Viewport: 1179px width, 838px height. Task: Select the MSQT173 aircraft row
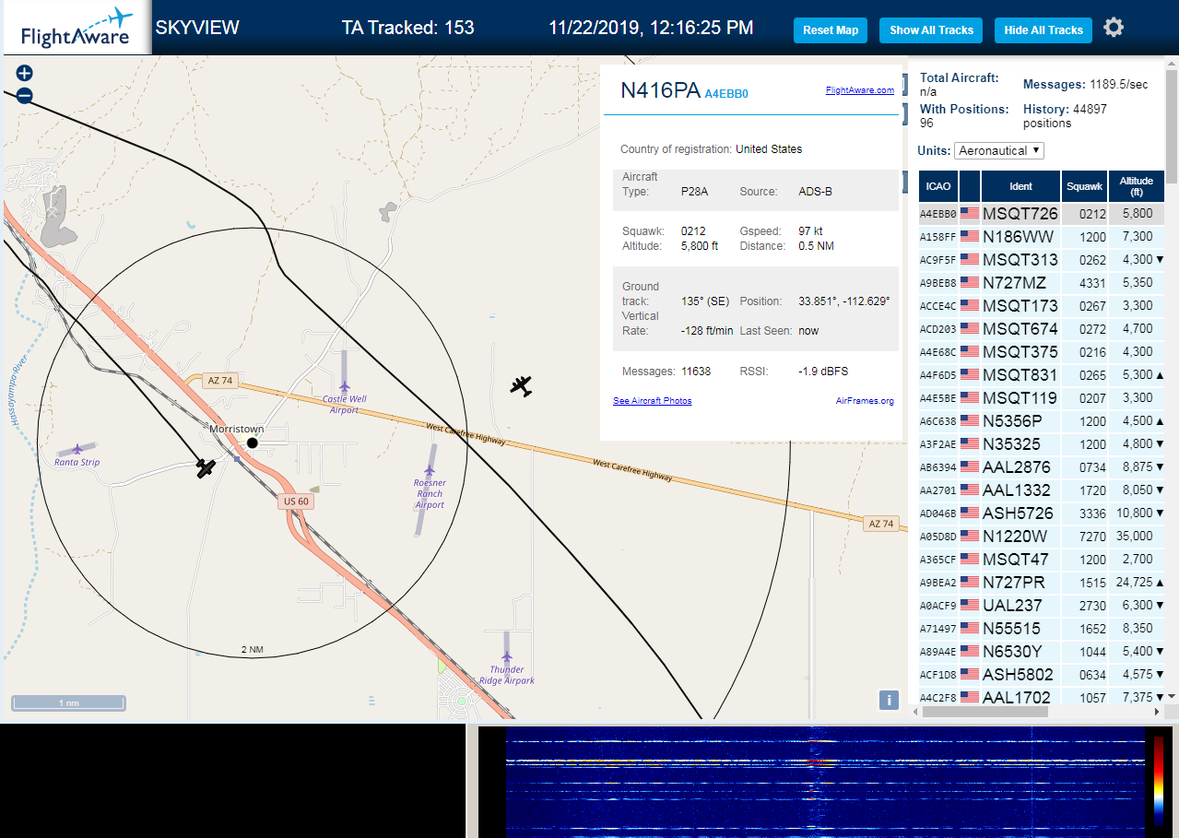[1042, 305]
